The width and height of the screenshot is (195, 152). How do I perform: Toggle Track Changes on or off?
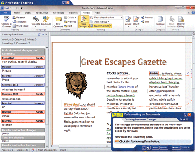[83, 22]
